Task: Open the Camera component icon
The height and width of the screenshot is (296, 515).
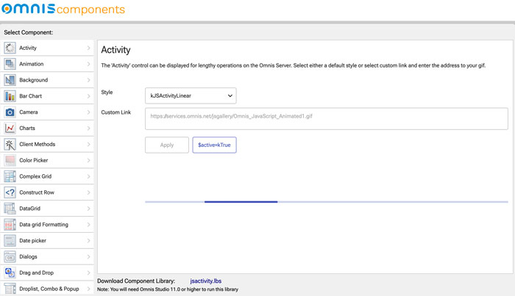Action: tap(10, 112)
